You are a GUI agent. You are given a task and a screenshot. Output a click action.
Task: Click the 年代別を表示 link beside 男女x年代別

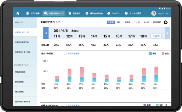pos(73,54)
